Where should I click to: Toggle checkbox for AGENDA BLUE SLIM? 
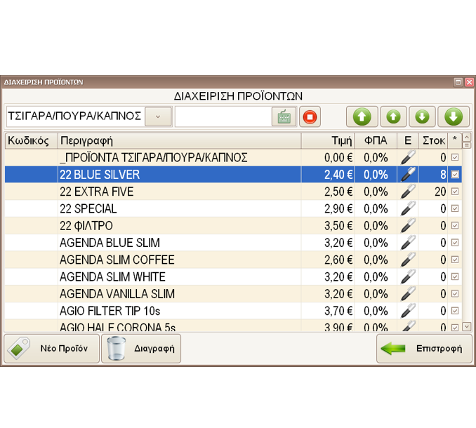[455, 242]
